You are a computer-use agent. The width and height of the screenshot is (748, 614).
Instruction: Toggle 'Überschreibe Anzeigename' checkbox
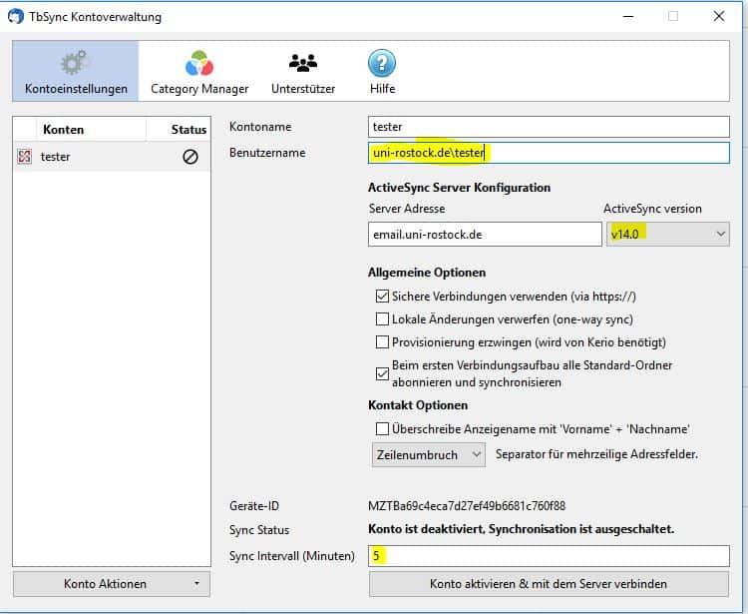click(382, 429)
